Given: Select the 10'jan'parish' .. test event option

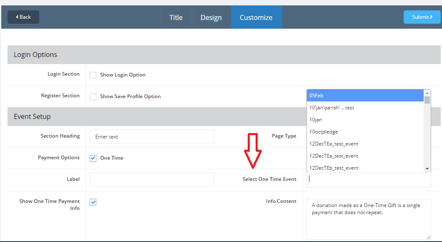Looking at the screenshot, I should [x=365, y=108].
